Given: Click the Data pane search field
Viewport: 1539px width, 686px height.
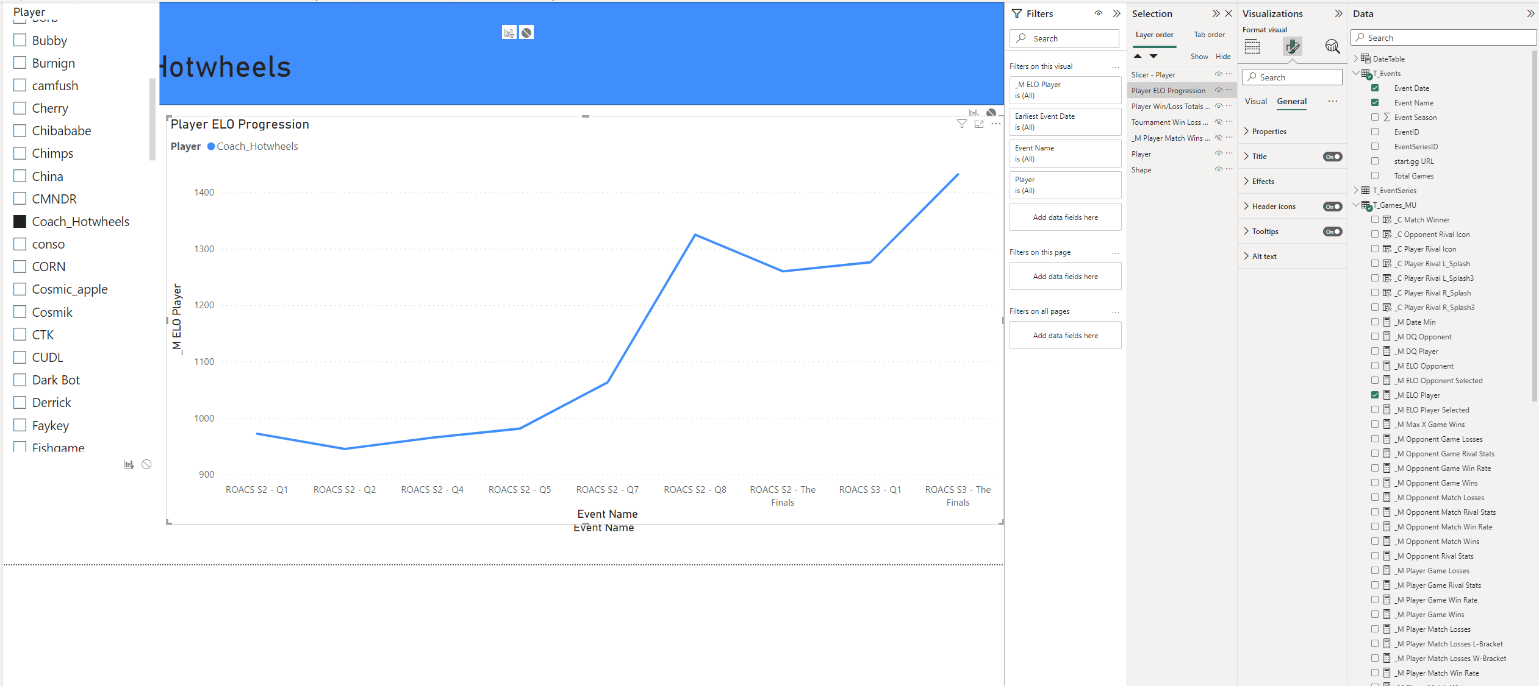Looking at the screenshot, I should (1443, 38).
